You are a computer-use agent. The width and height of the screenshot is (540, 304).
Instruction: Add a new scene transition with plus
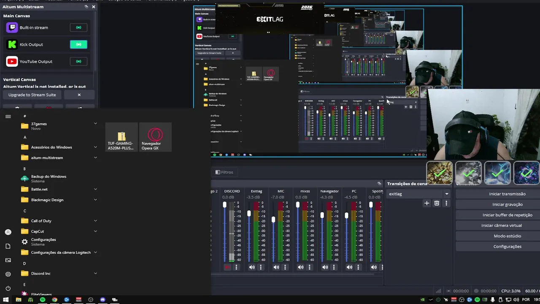pos(427,203)
